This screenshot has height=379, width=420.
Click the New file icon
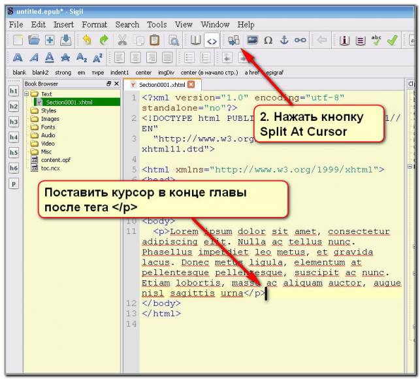click(x=18, y=41)
